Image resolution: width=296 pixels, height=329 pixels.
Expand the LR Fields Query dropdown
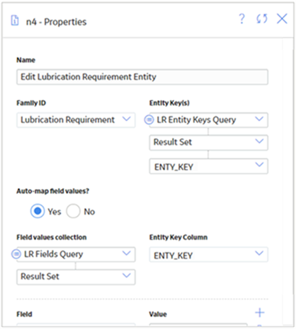point(76,255)
